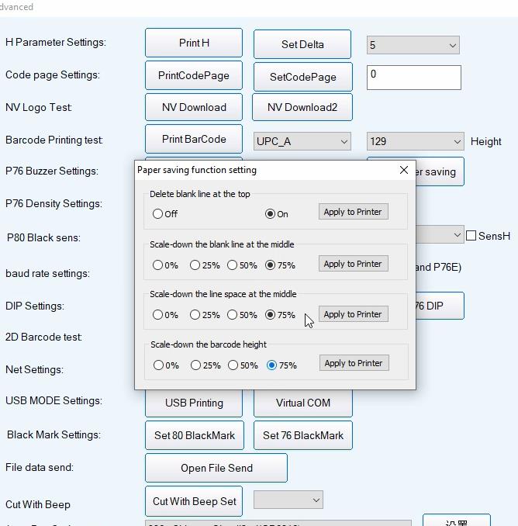Click the partially hidden 76 DIP button
518x526 pixels.
[x=440, y=306]
